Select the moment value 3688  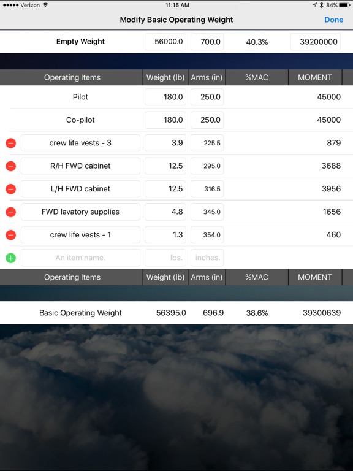[331, 166]
